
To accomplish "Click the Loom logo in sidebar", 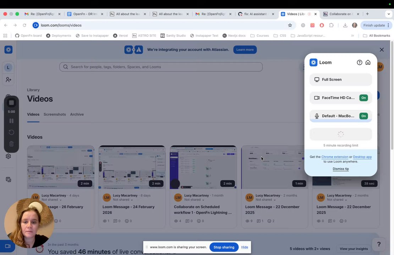I will (8, 50).
